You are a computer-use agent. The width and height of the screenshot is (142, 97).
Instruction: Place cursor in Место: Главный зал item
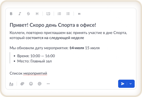34,61
